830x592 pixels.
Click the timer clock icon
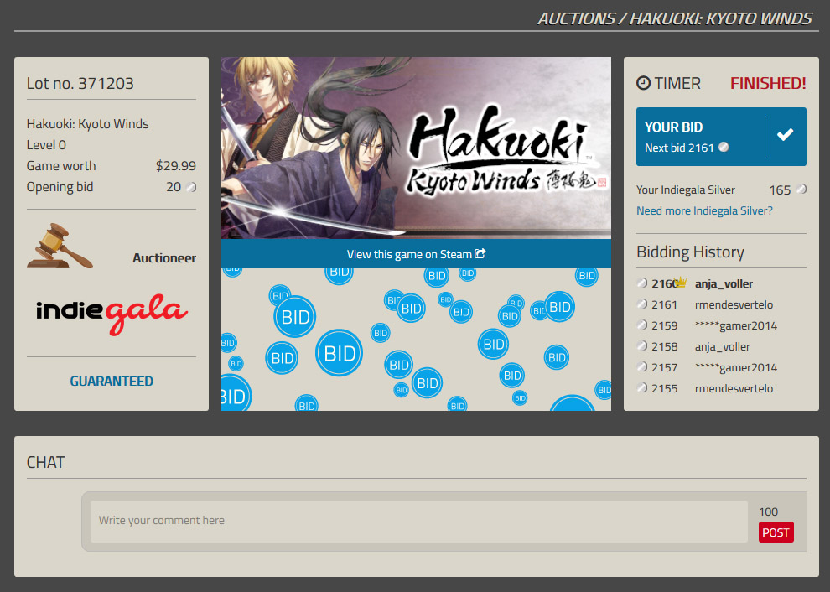pos(643,83)
